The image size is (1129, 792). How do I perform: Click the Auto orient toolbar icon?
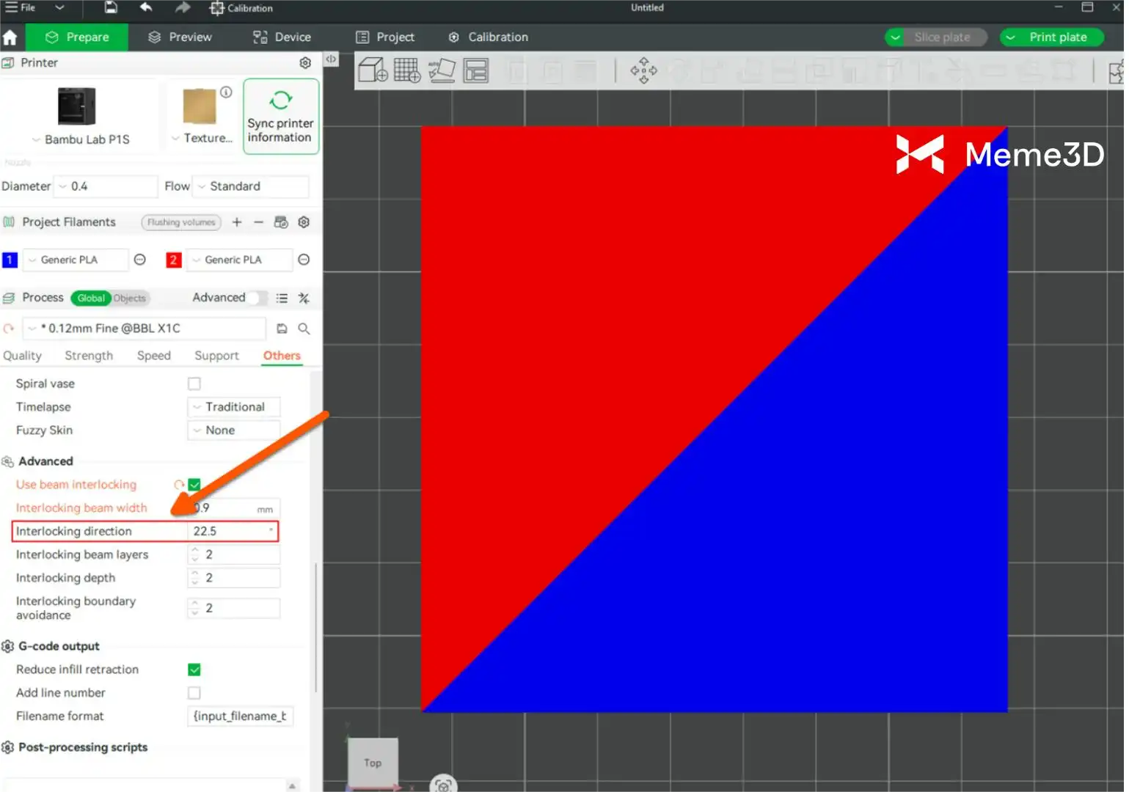click(x=442, y=70)
